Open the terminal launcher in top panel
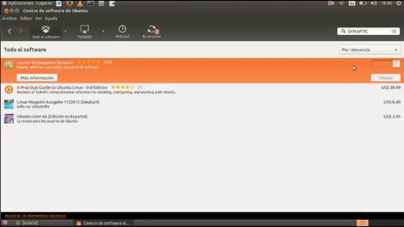This screenshot has width=404, height=227. [x=90, y=4]
